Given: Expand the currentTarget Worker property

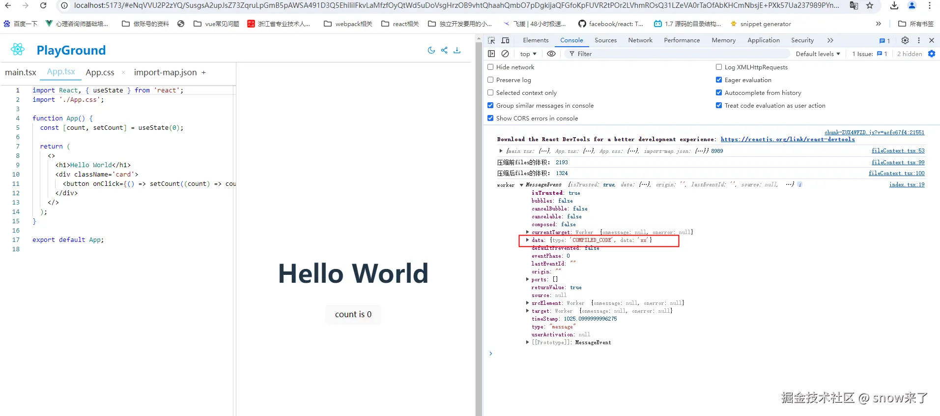Looking at the screenshot, I should (527, 232).
